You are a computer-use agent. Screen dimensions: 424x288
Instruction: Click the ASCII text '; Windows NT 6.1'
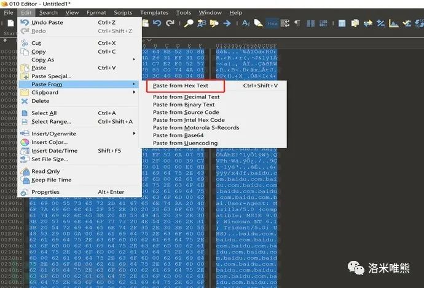(x=246, y=222)
